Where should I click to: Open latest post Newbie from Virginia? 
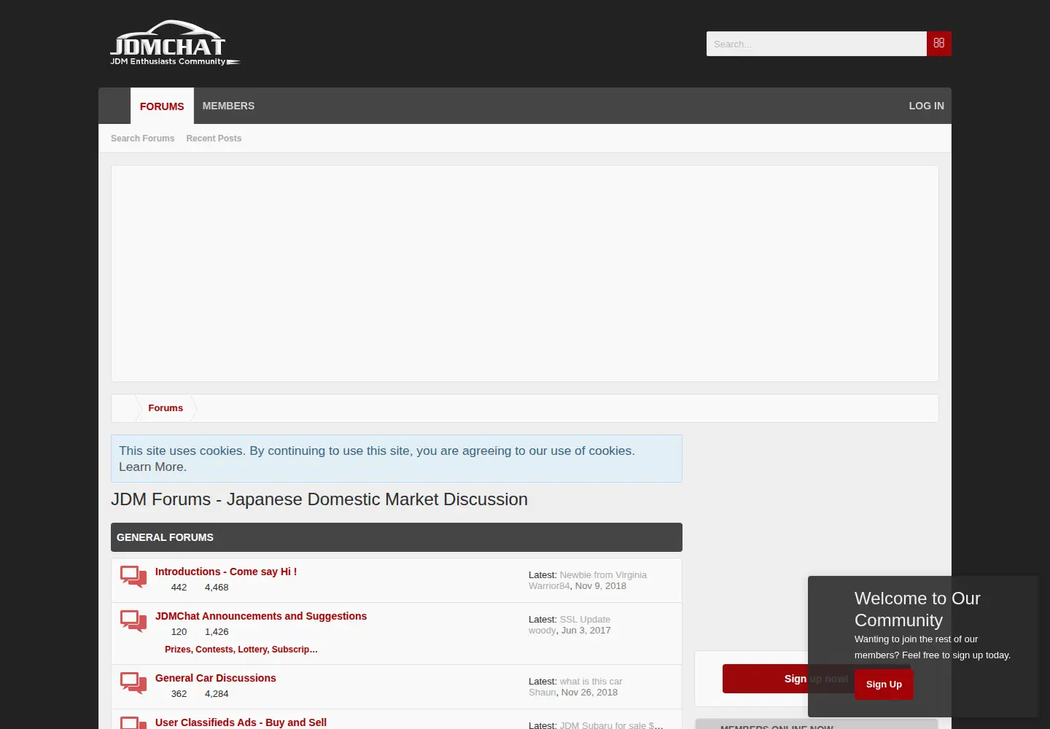[603, 575]
